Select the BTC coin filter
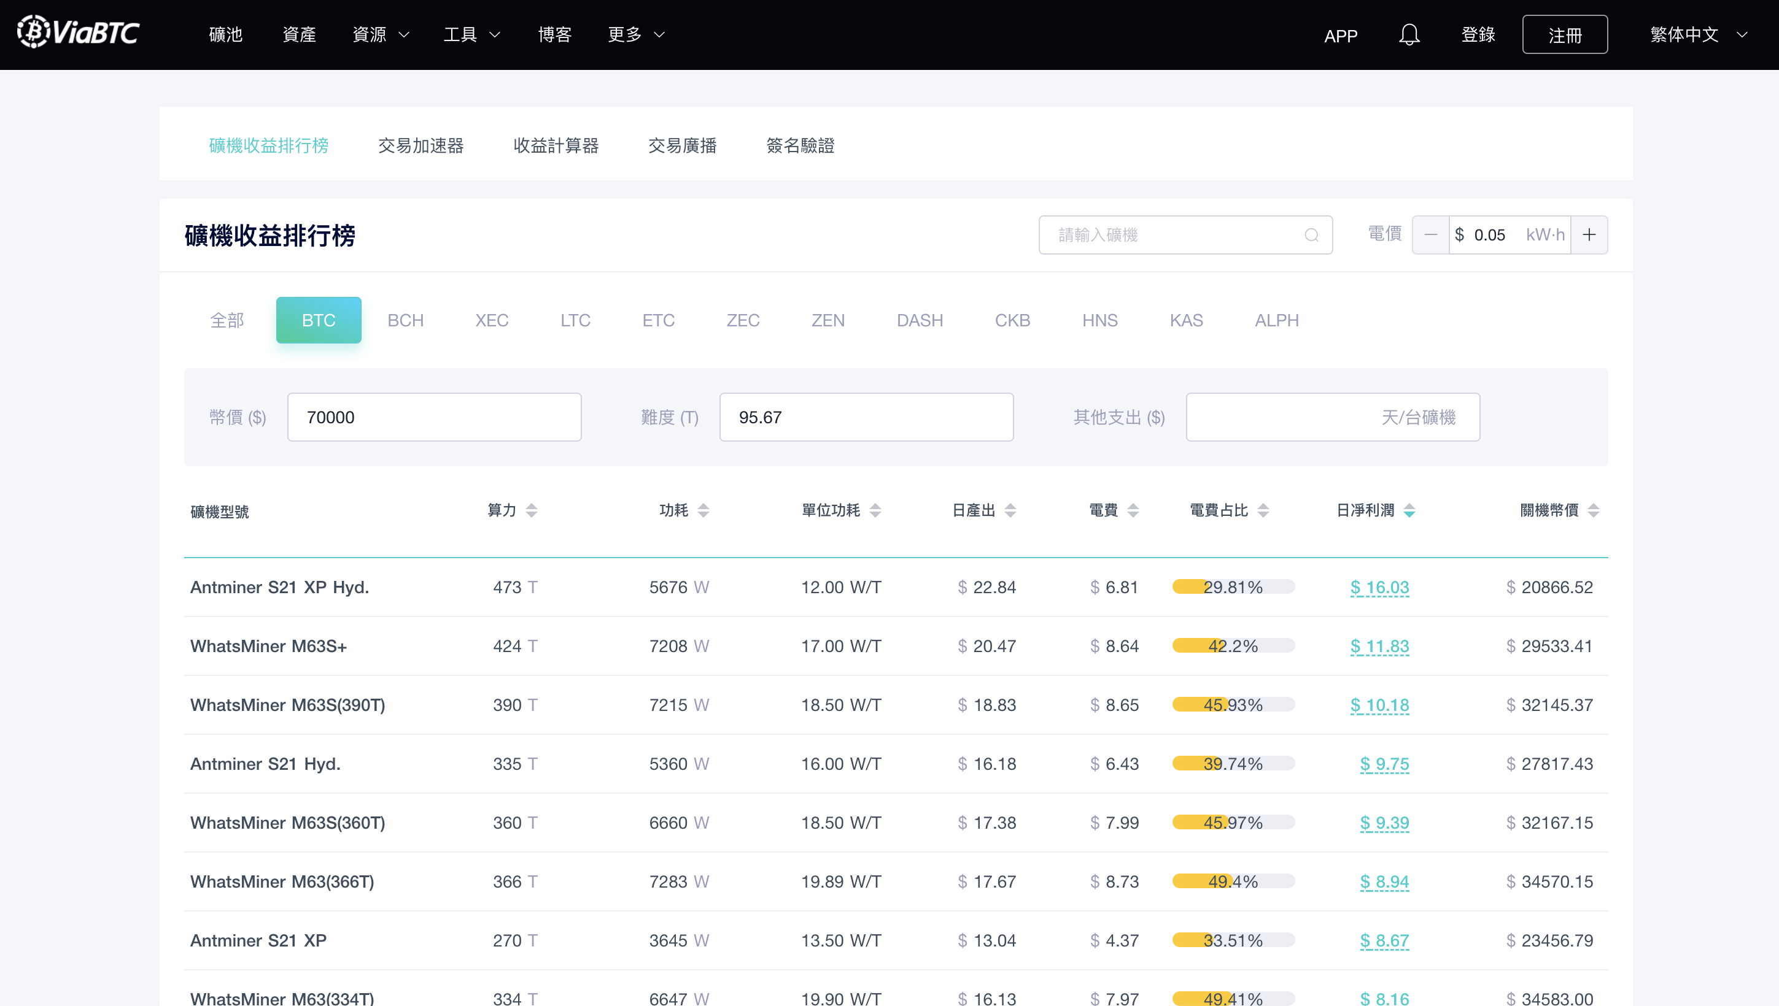Viewport: 1779px width, 1006px height. [x=319, y=321]
